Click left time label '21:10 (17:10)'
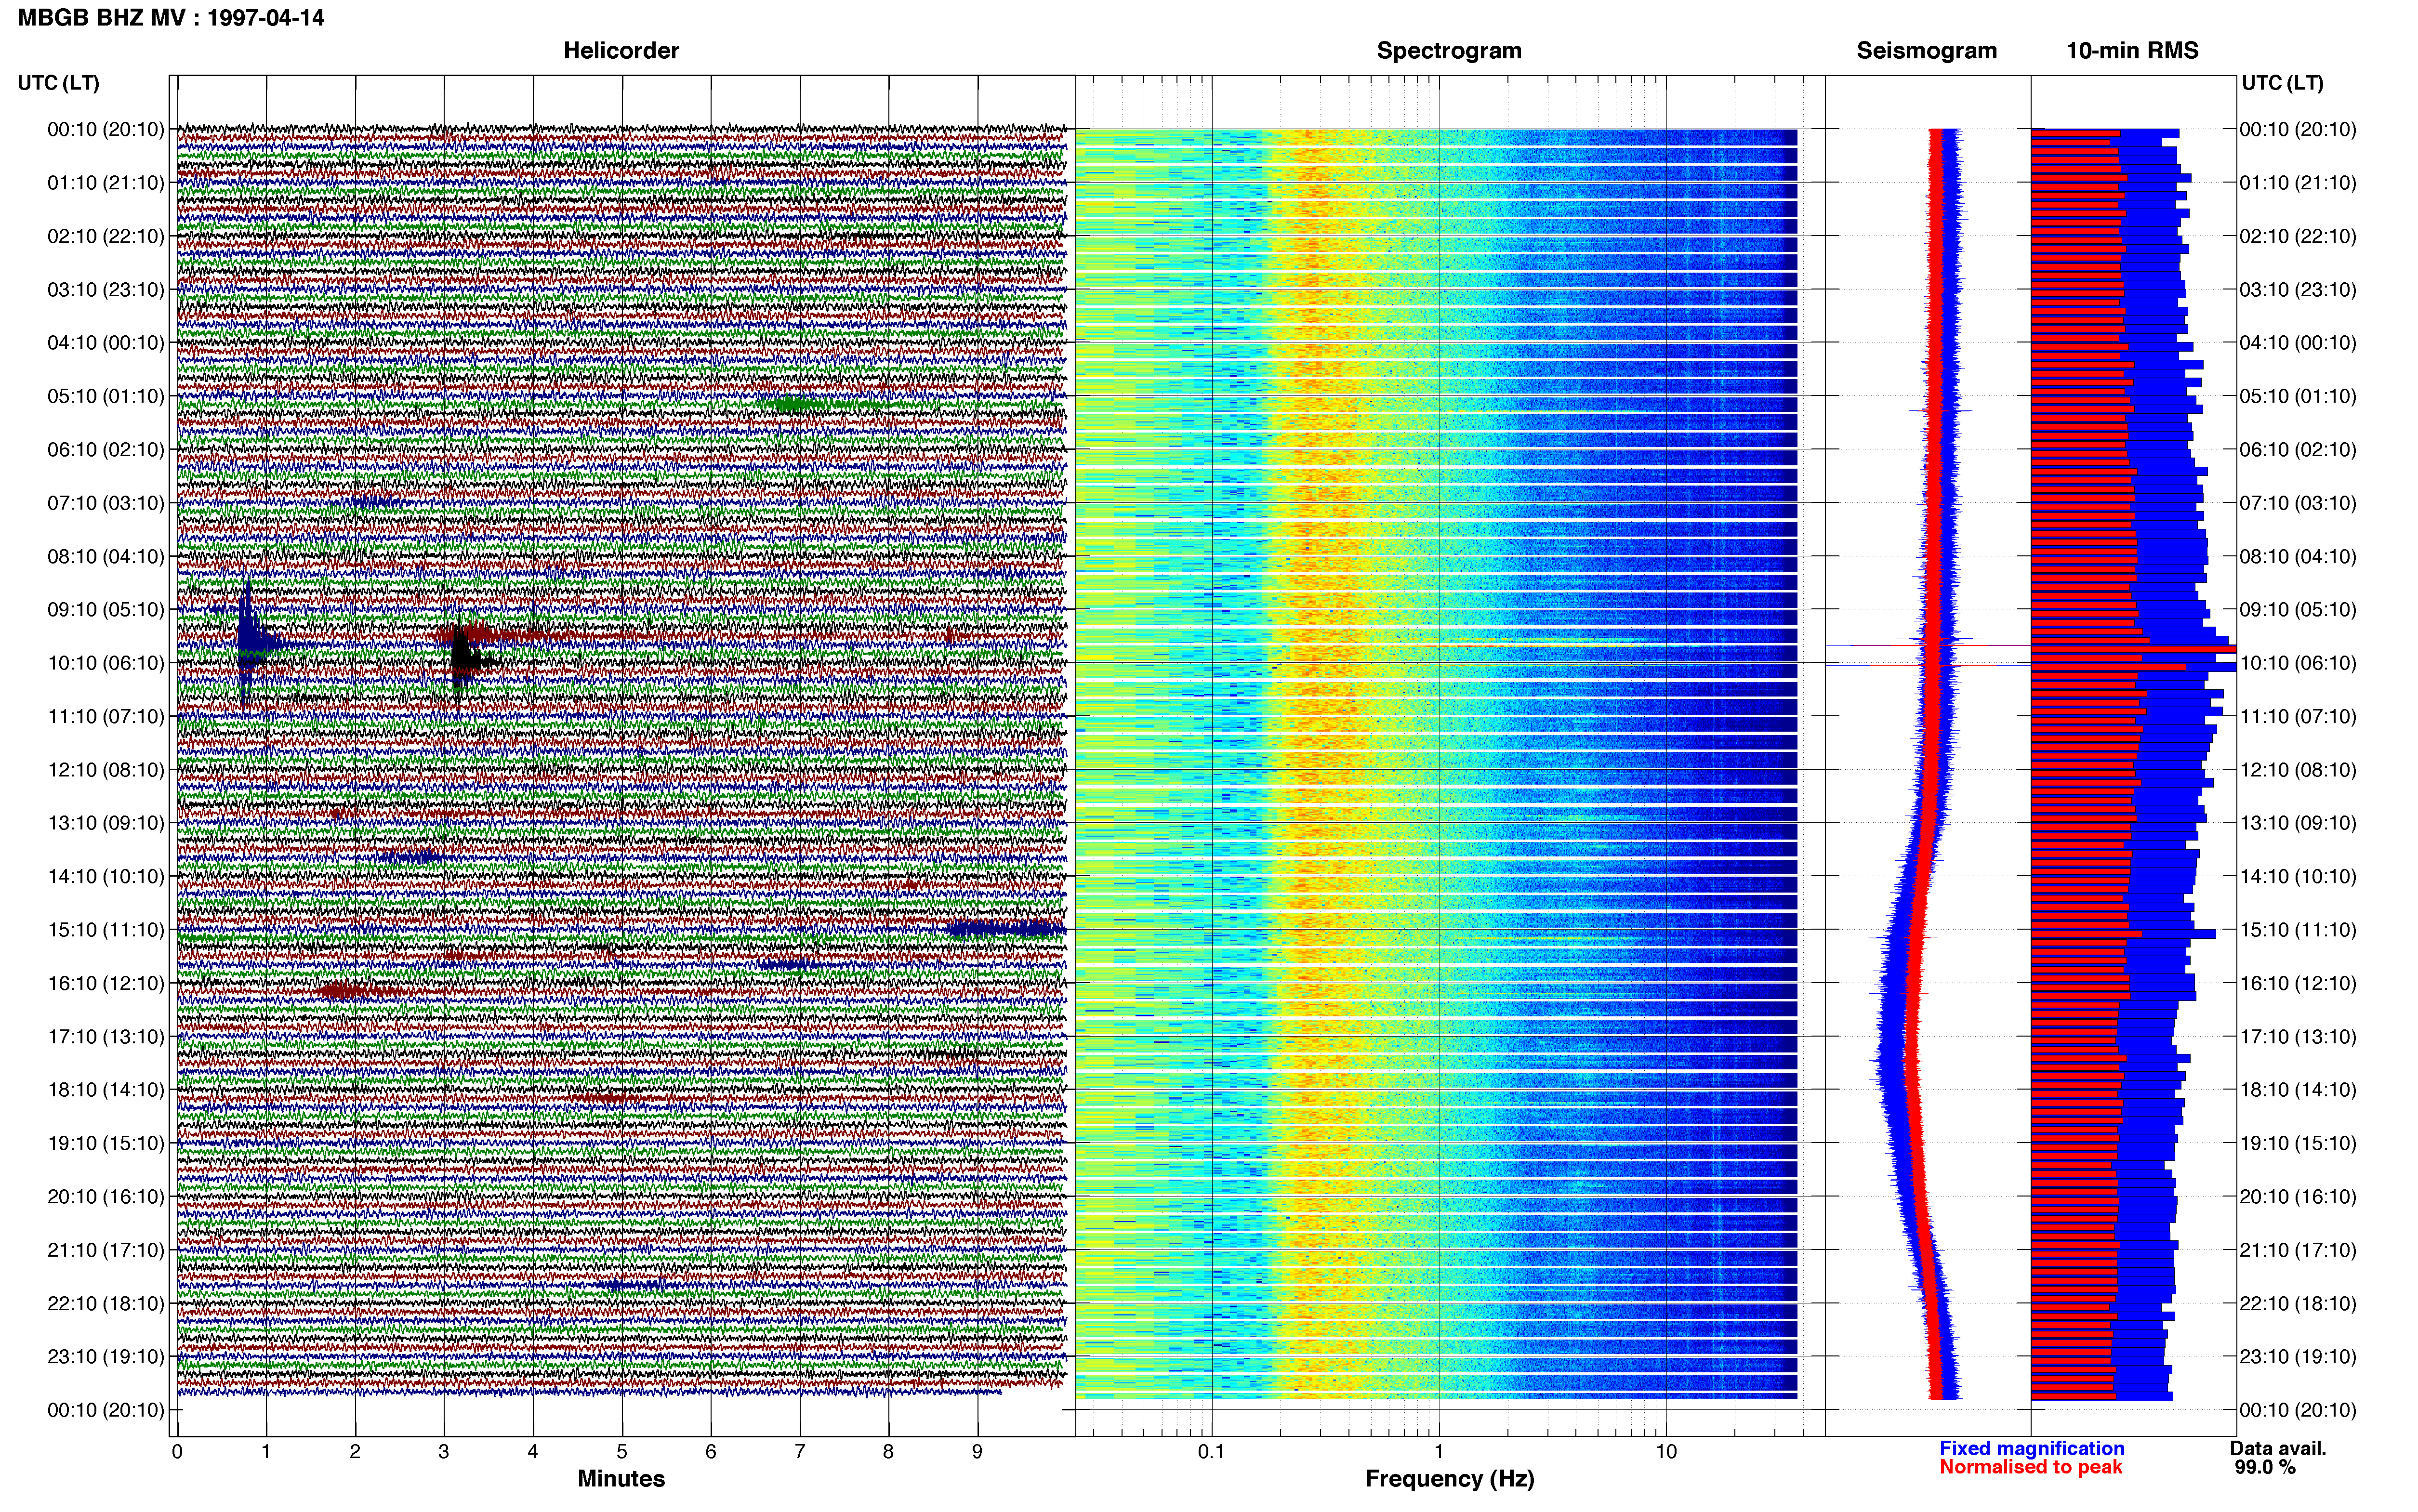Screen dimensions: 2418x1512 pos(106,1250)
